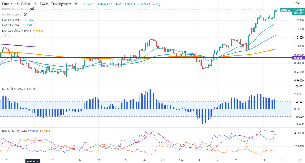Viewport: 305px width, 163px height.
Task: Click Nov on the time axis
Action: (x=182, y=160)
